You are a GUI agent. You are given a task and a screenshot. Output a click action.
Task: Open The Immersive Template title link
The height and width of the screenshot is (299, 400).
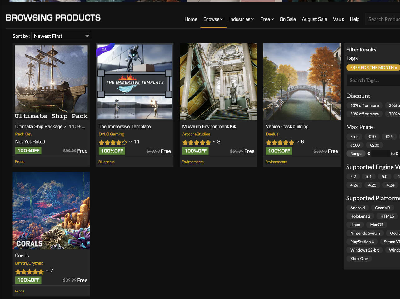125,126
